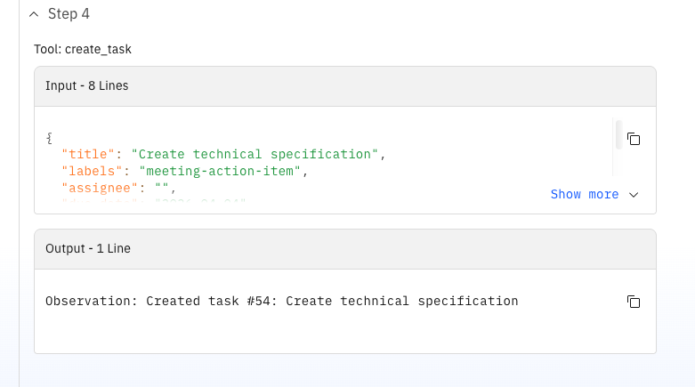
Task: Click the Step 4 header title
Action: (x=69, y=14)
